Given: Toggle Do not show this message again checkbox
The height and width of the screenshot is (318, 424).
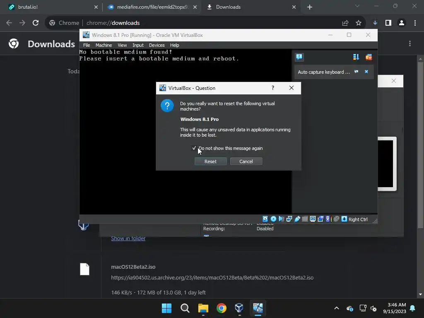Looking at the screenshot, I should click(x=194, y=148).
